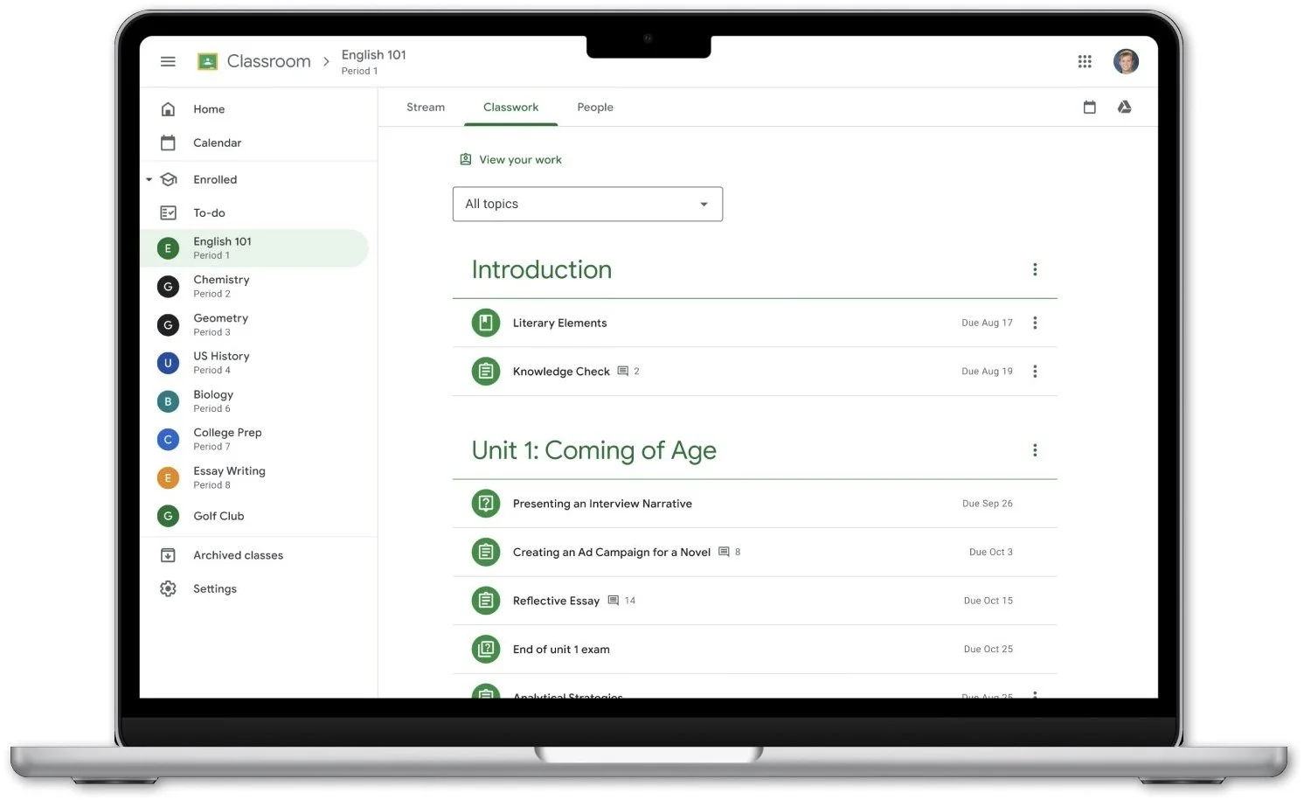Click the To-do checklist icon
The image size is (1304, 800).
(169, 212)
